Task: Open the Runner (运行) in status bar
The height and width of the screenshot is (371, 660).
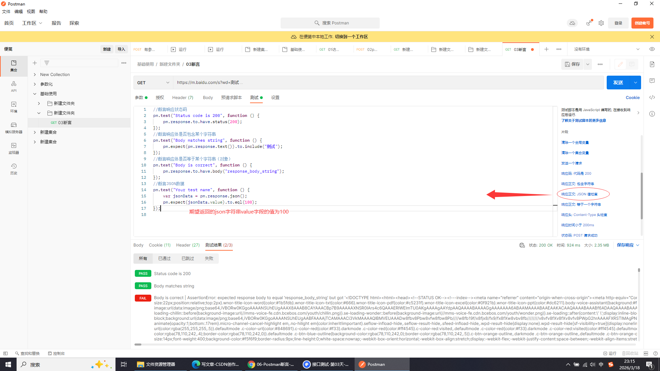Action: [x=610, y=353]
